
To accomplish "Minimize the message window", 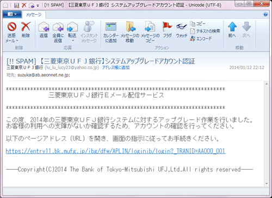I will click(240, 4).
